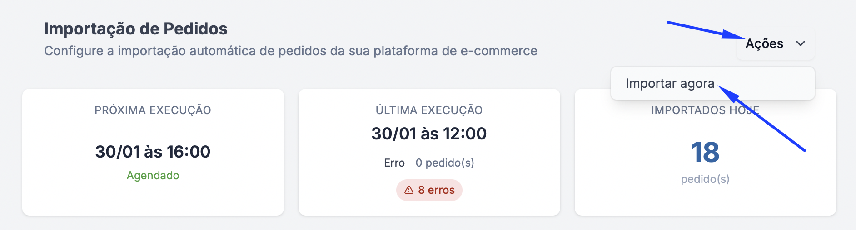Click the 0 pedido(s) count text

tap(445, 163)
